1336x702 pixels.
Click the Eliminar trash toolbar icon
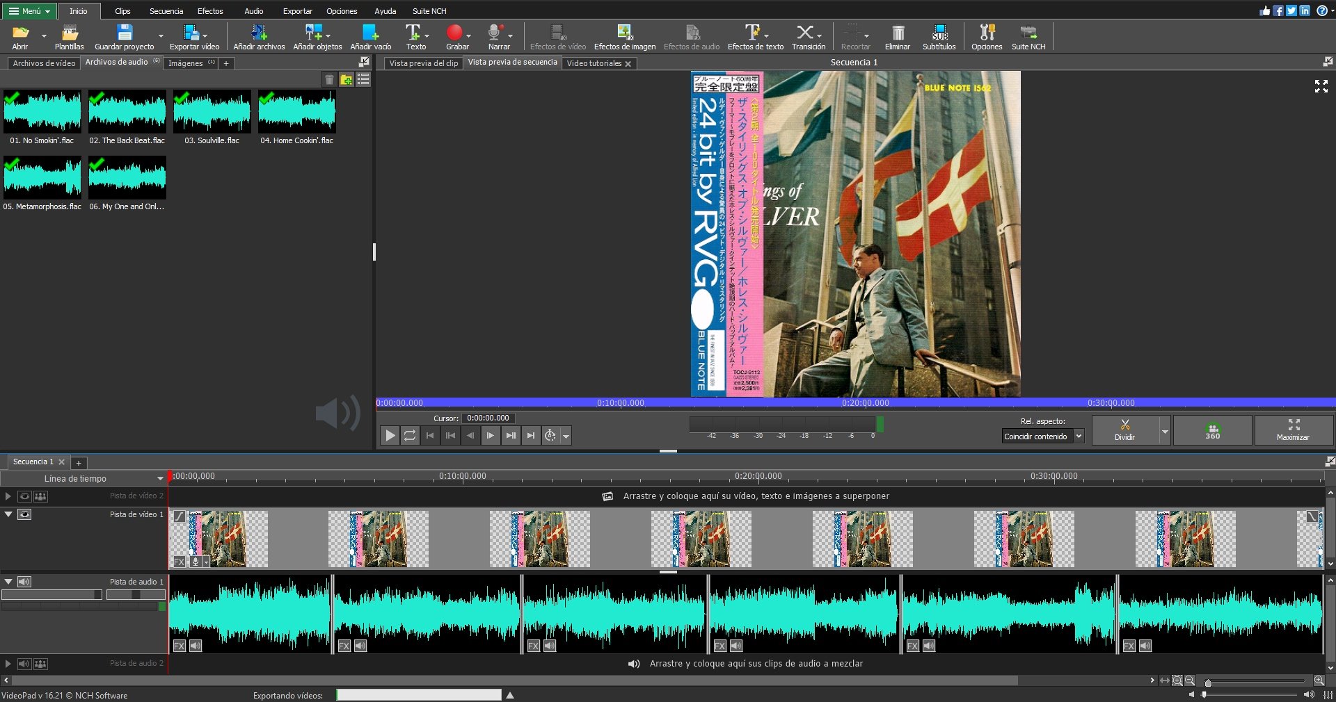[897, 37]
